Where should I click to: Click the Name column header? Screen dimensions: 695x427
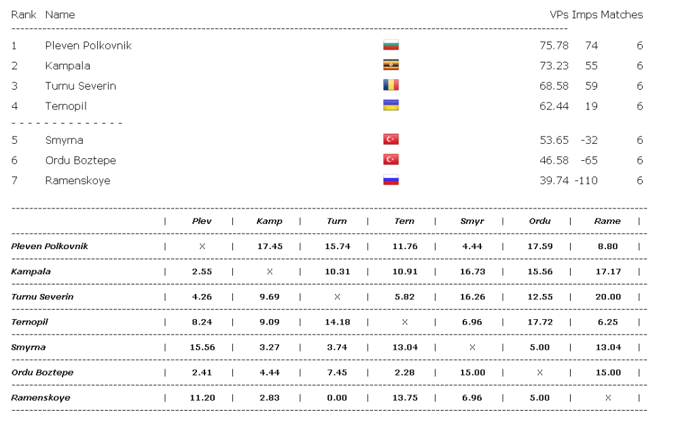pyautogui.click(x=60, y=14)
